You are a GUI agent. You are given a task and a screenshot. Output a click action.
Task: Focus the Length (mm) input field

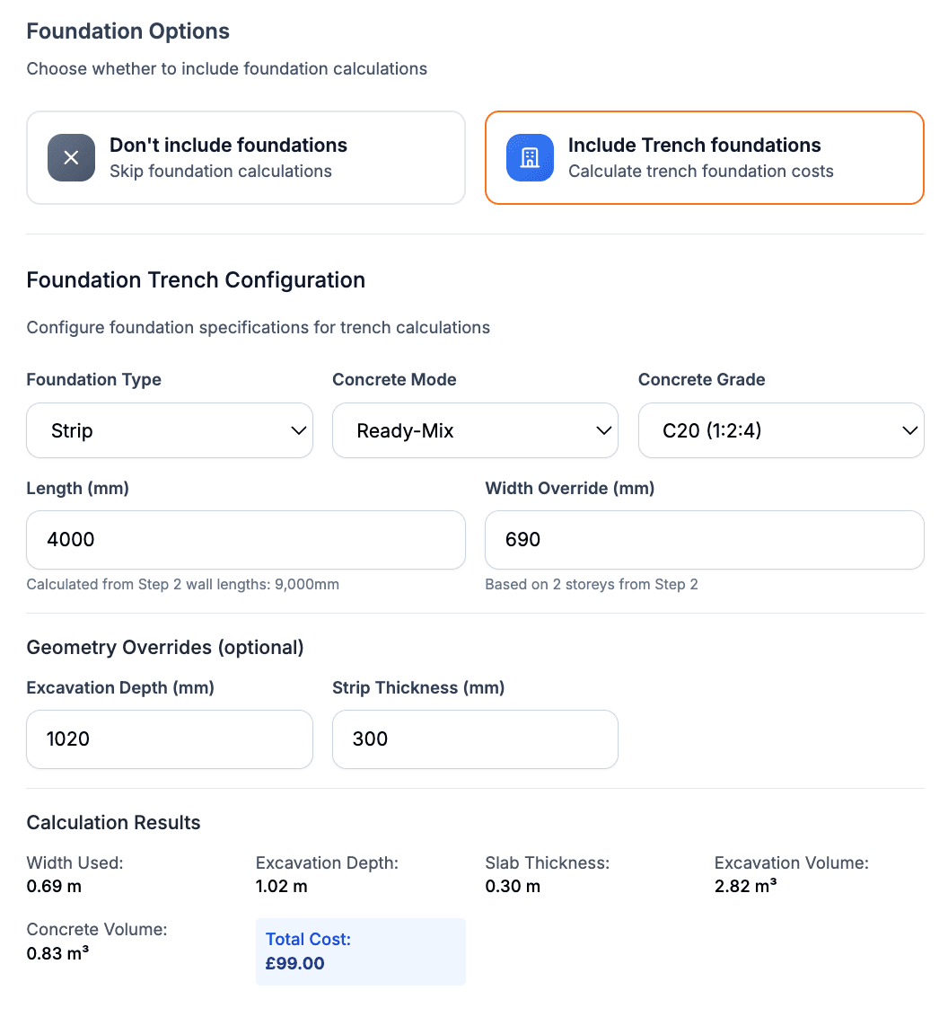tap(246, 540)
